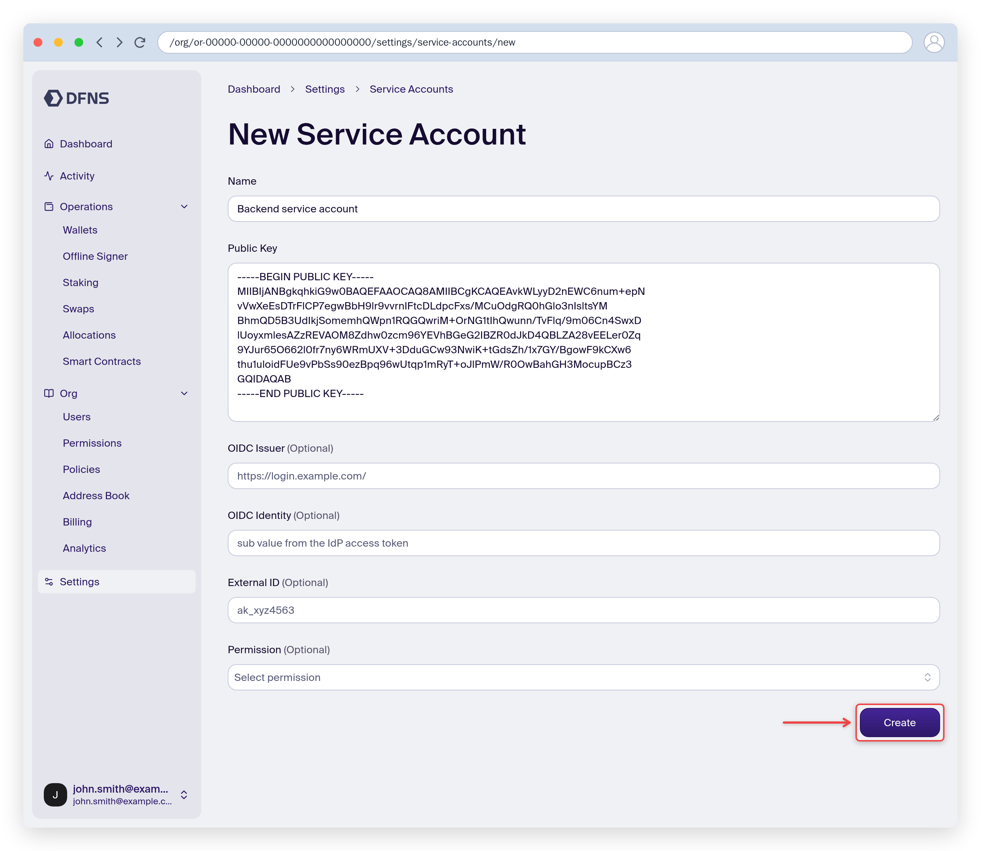The image size is (981, 851).
Task: Click inside the Public Key textarea
Action: pos(583,342)
